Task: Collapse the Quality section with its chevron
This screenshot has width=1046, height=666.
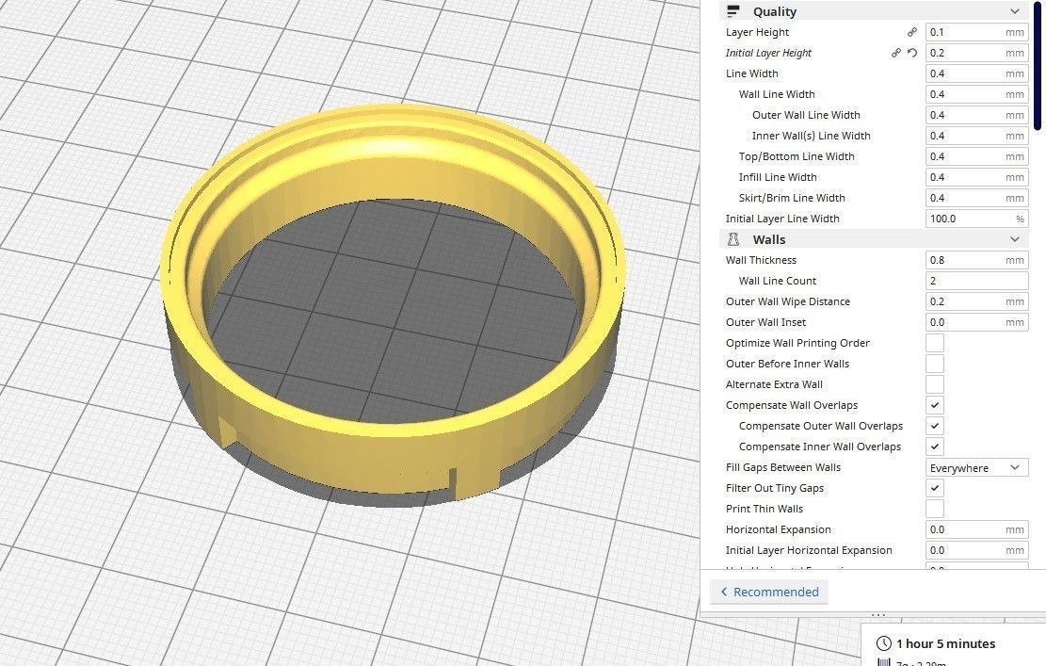Action: 1015,11
